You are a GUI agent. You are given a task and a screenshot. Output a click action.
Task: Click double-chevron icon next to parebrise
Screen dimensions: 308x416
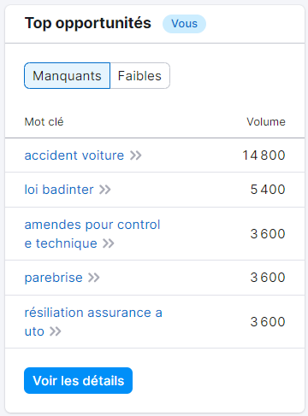[94, 278]
